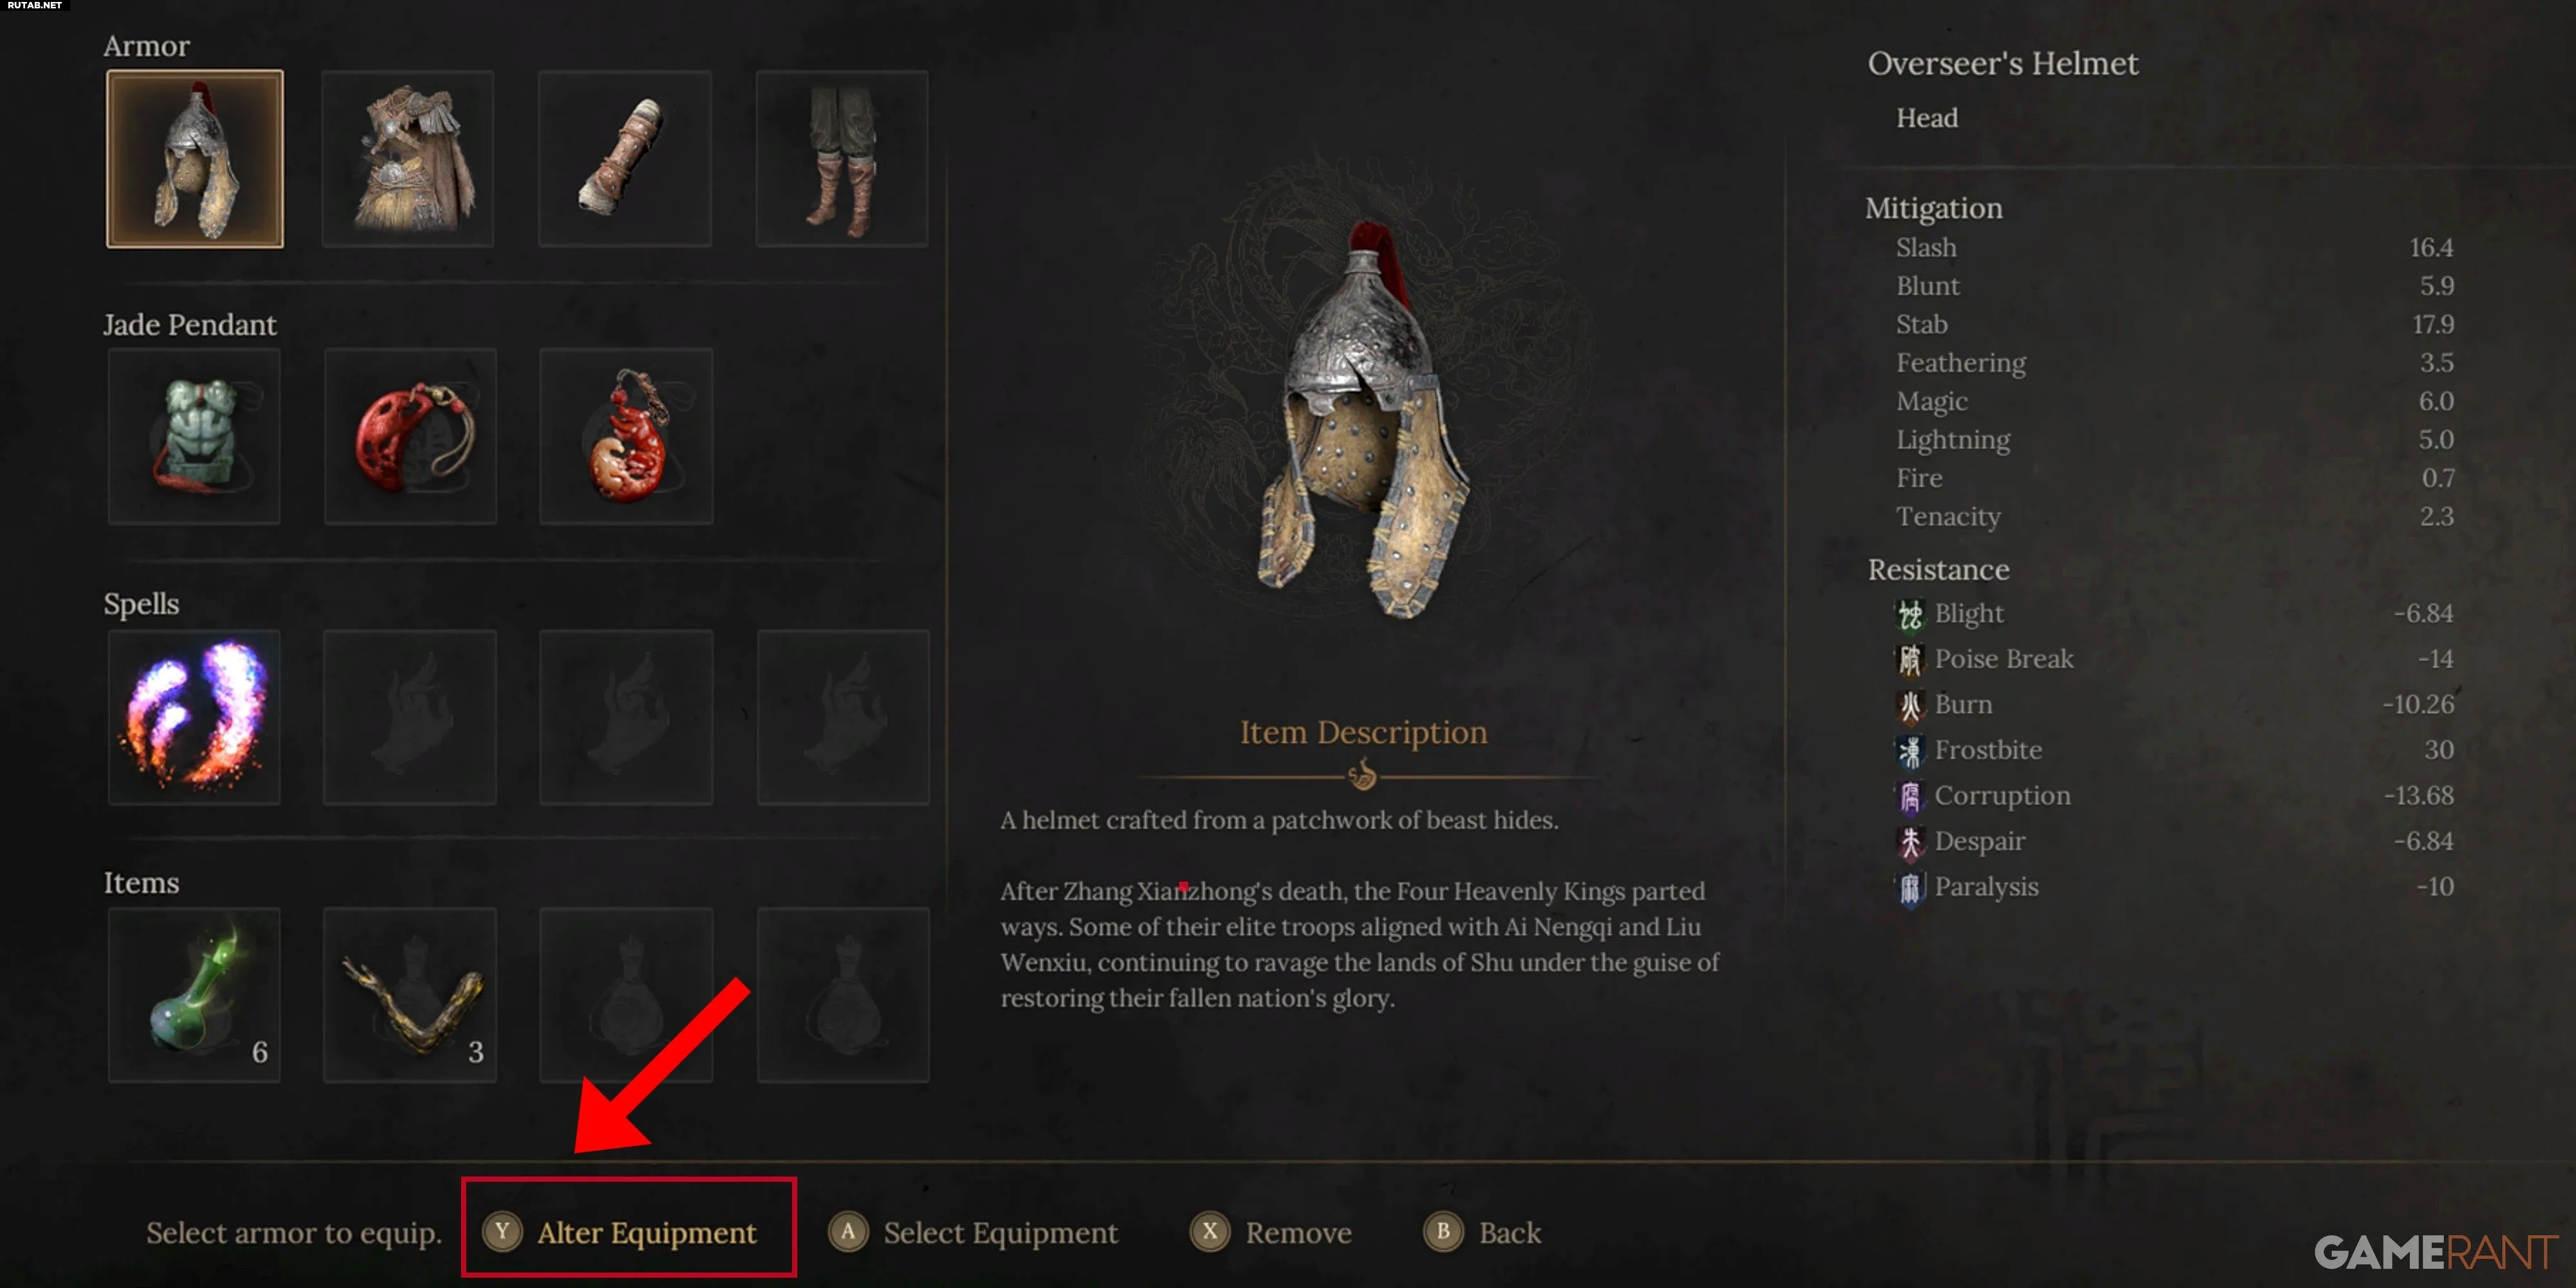Open the second empty spell slot
Image resolution: width=2576 pixels, height=1288 pixels.
(x=626, y=717)
